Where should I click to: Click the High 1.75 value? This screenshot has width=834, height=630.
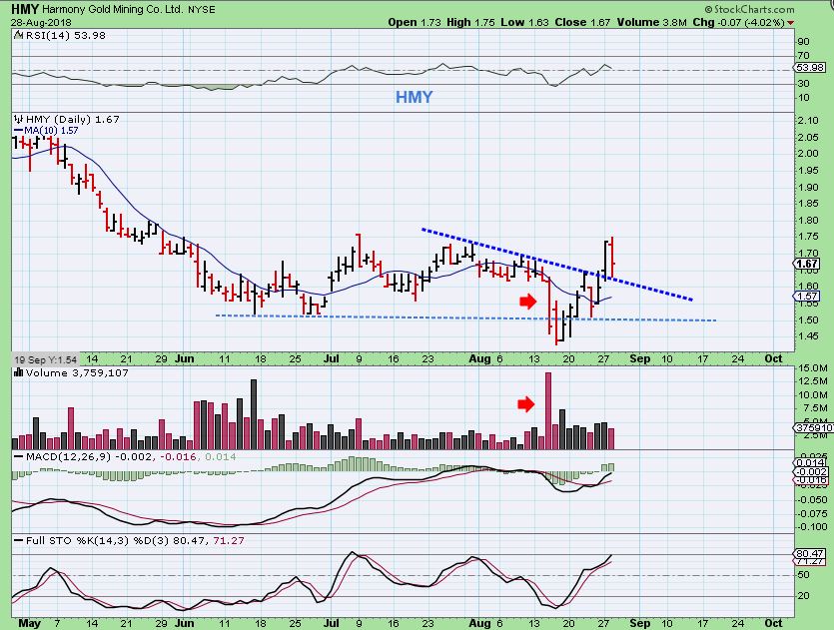tap(470, 22)
